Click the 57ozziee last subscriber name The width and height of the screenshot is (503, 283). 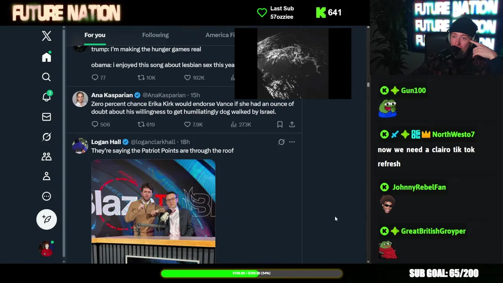[x=282, y=17]
